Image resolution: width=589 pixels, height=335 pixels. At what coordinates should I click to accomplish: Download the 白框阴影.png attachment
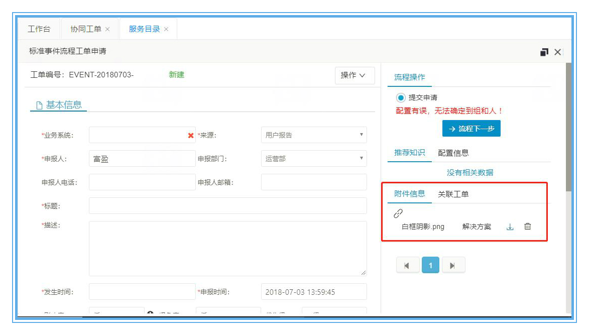point(510,227)
